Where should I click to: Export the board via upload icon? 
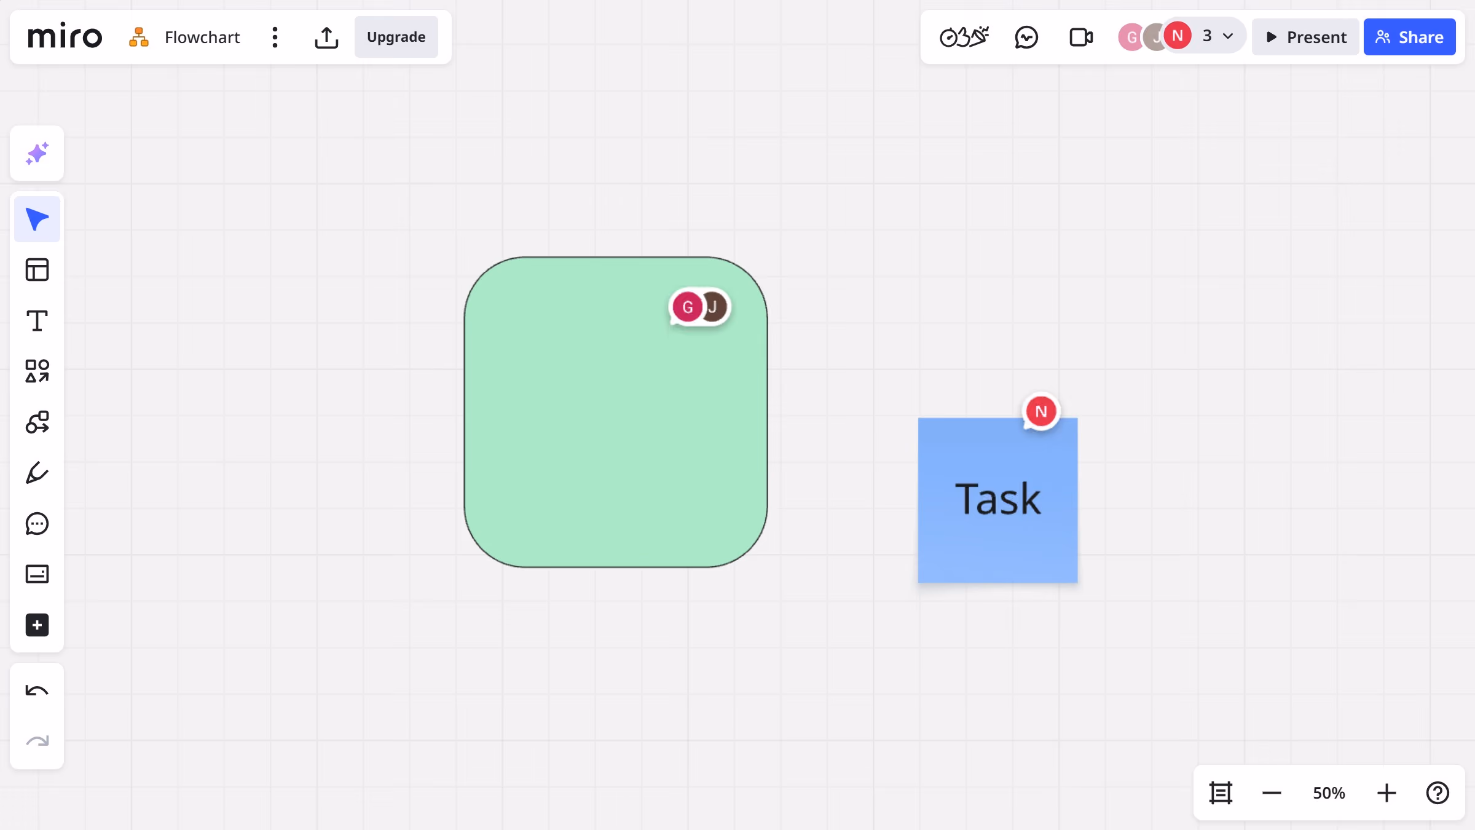(x=326, y=38)
